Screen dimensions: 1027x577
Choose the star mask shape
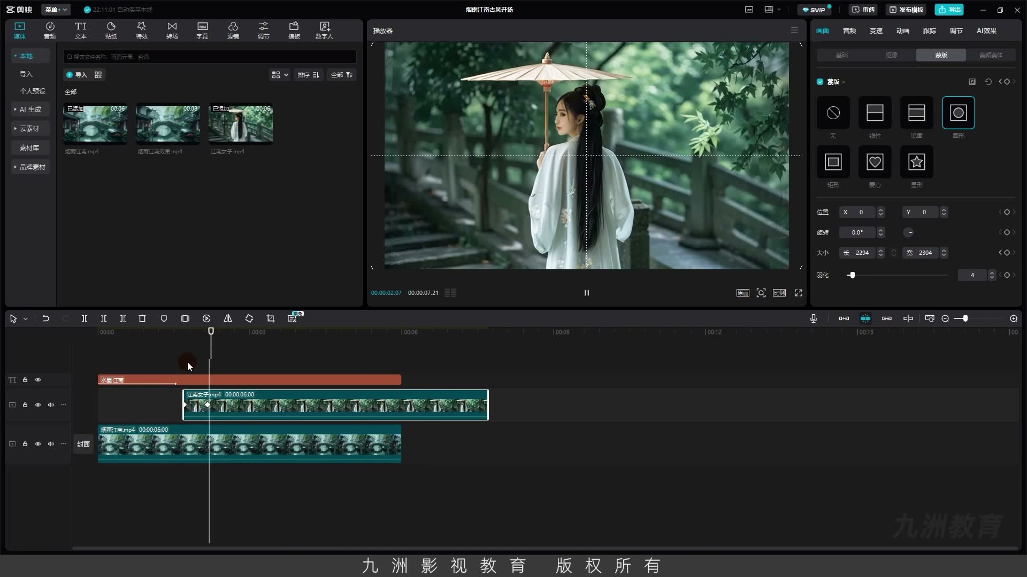click(916, 162)
